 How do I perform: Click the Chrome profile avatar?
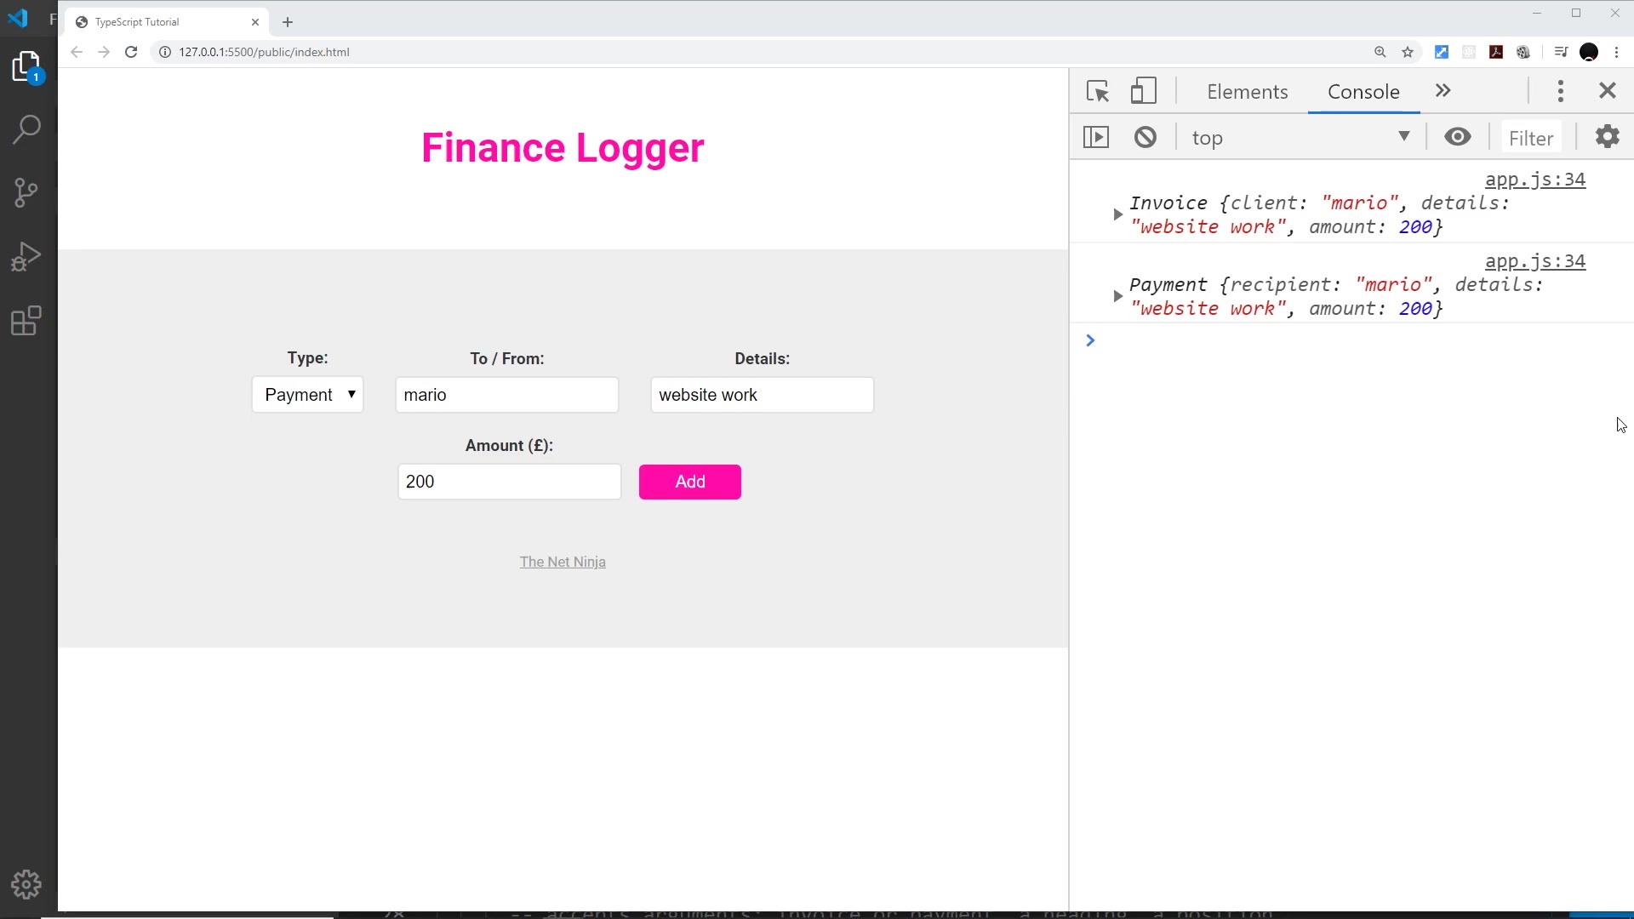[x=1589, y=52]
